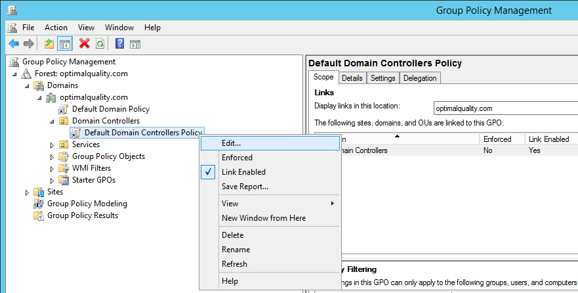
Task: Click the red Delete X toolbar icon
Action: 84,44
